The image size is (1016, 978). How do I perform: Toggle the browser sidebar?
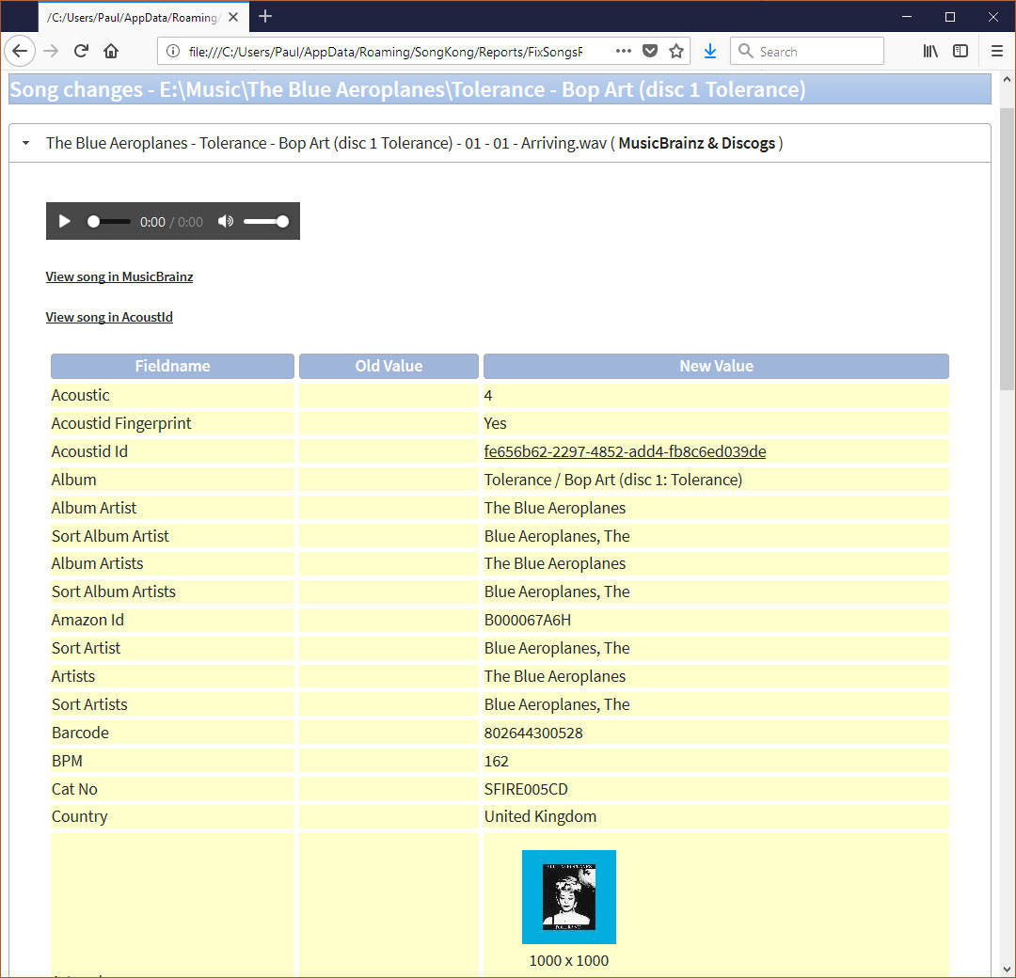coord(960,51)
